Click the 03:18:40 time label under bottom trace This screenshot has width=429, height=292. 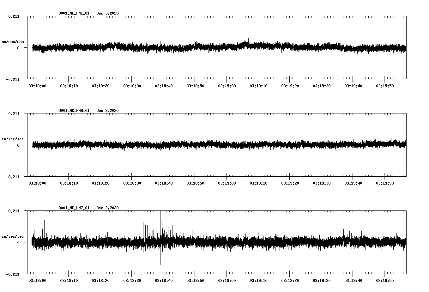(164, 280)
